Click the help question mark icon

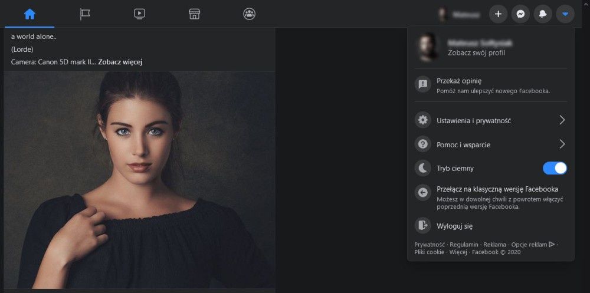[423, 144]
